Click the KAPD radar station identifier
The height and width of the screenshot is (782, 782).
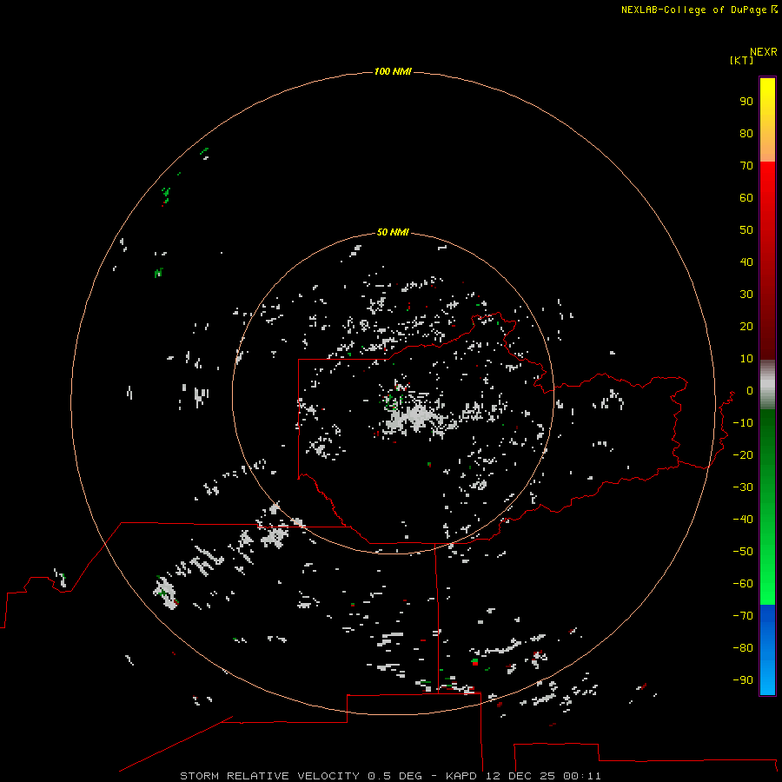pyautogui.click(x=461, y=776)
